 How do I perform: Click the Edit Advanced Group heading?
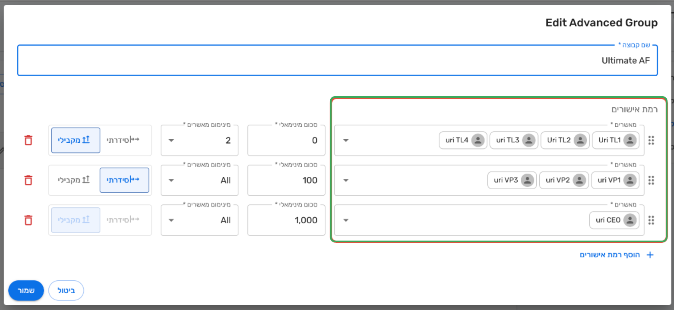click(x=601, y=23)
